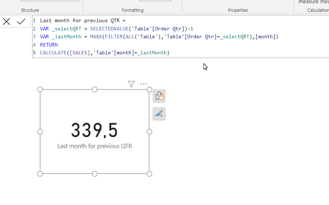Image resolution: width=329 pixels, height=205 pixels.
Task: Select the top-left resize handle of the card
Action: pos(40,89)
